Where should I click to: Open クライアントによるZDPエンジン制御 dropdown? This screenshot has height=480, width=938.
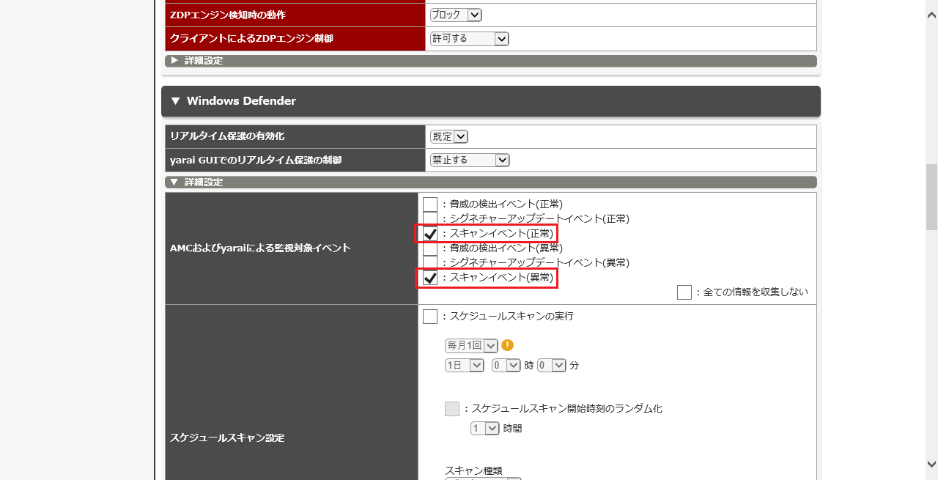(469, 39)
